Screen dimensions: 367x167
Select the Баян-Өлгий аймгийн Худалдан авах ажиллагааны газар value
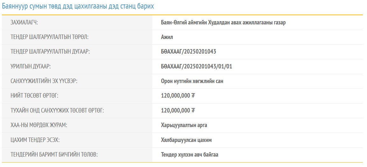[x=223, y=23]
